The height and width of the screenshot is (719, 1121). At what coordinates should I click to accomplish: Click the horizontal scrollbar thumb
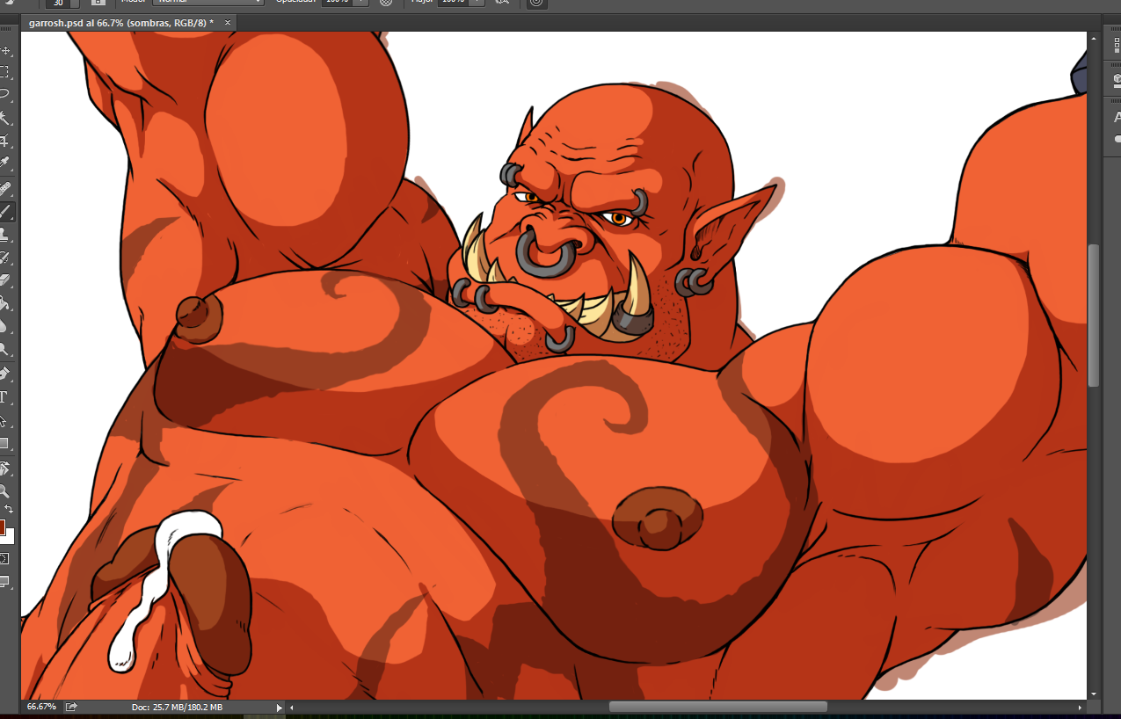click(718, 707)
